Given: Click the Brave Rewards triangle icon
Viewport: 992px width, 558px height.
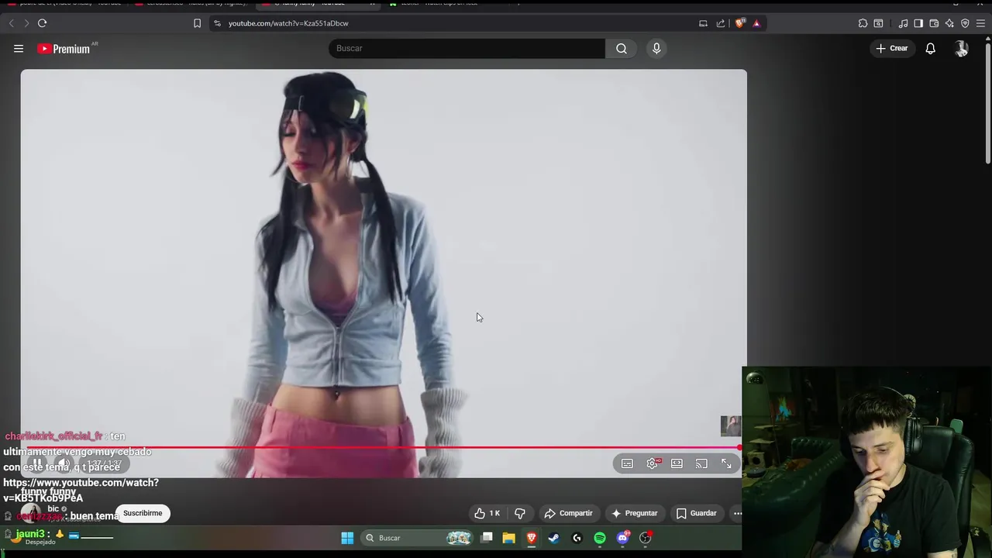Looking at the screenshot, I should [756, 23].
